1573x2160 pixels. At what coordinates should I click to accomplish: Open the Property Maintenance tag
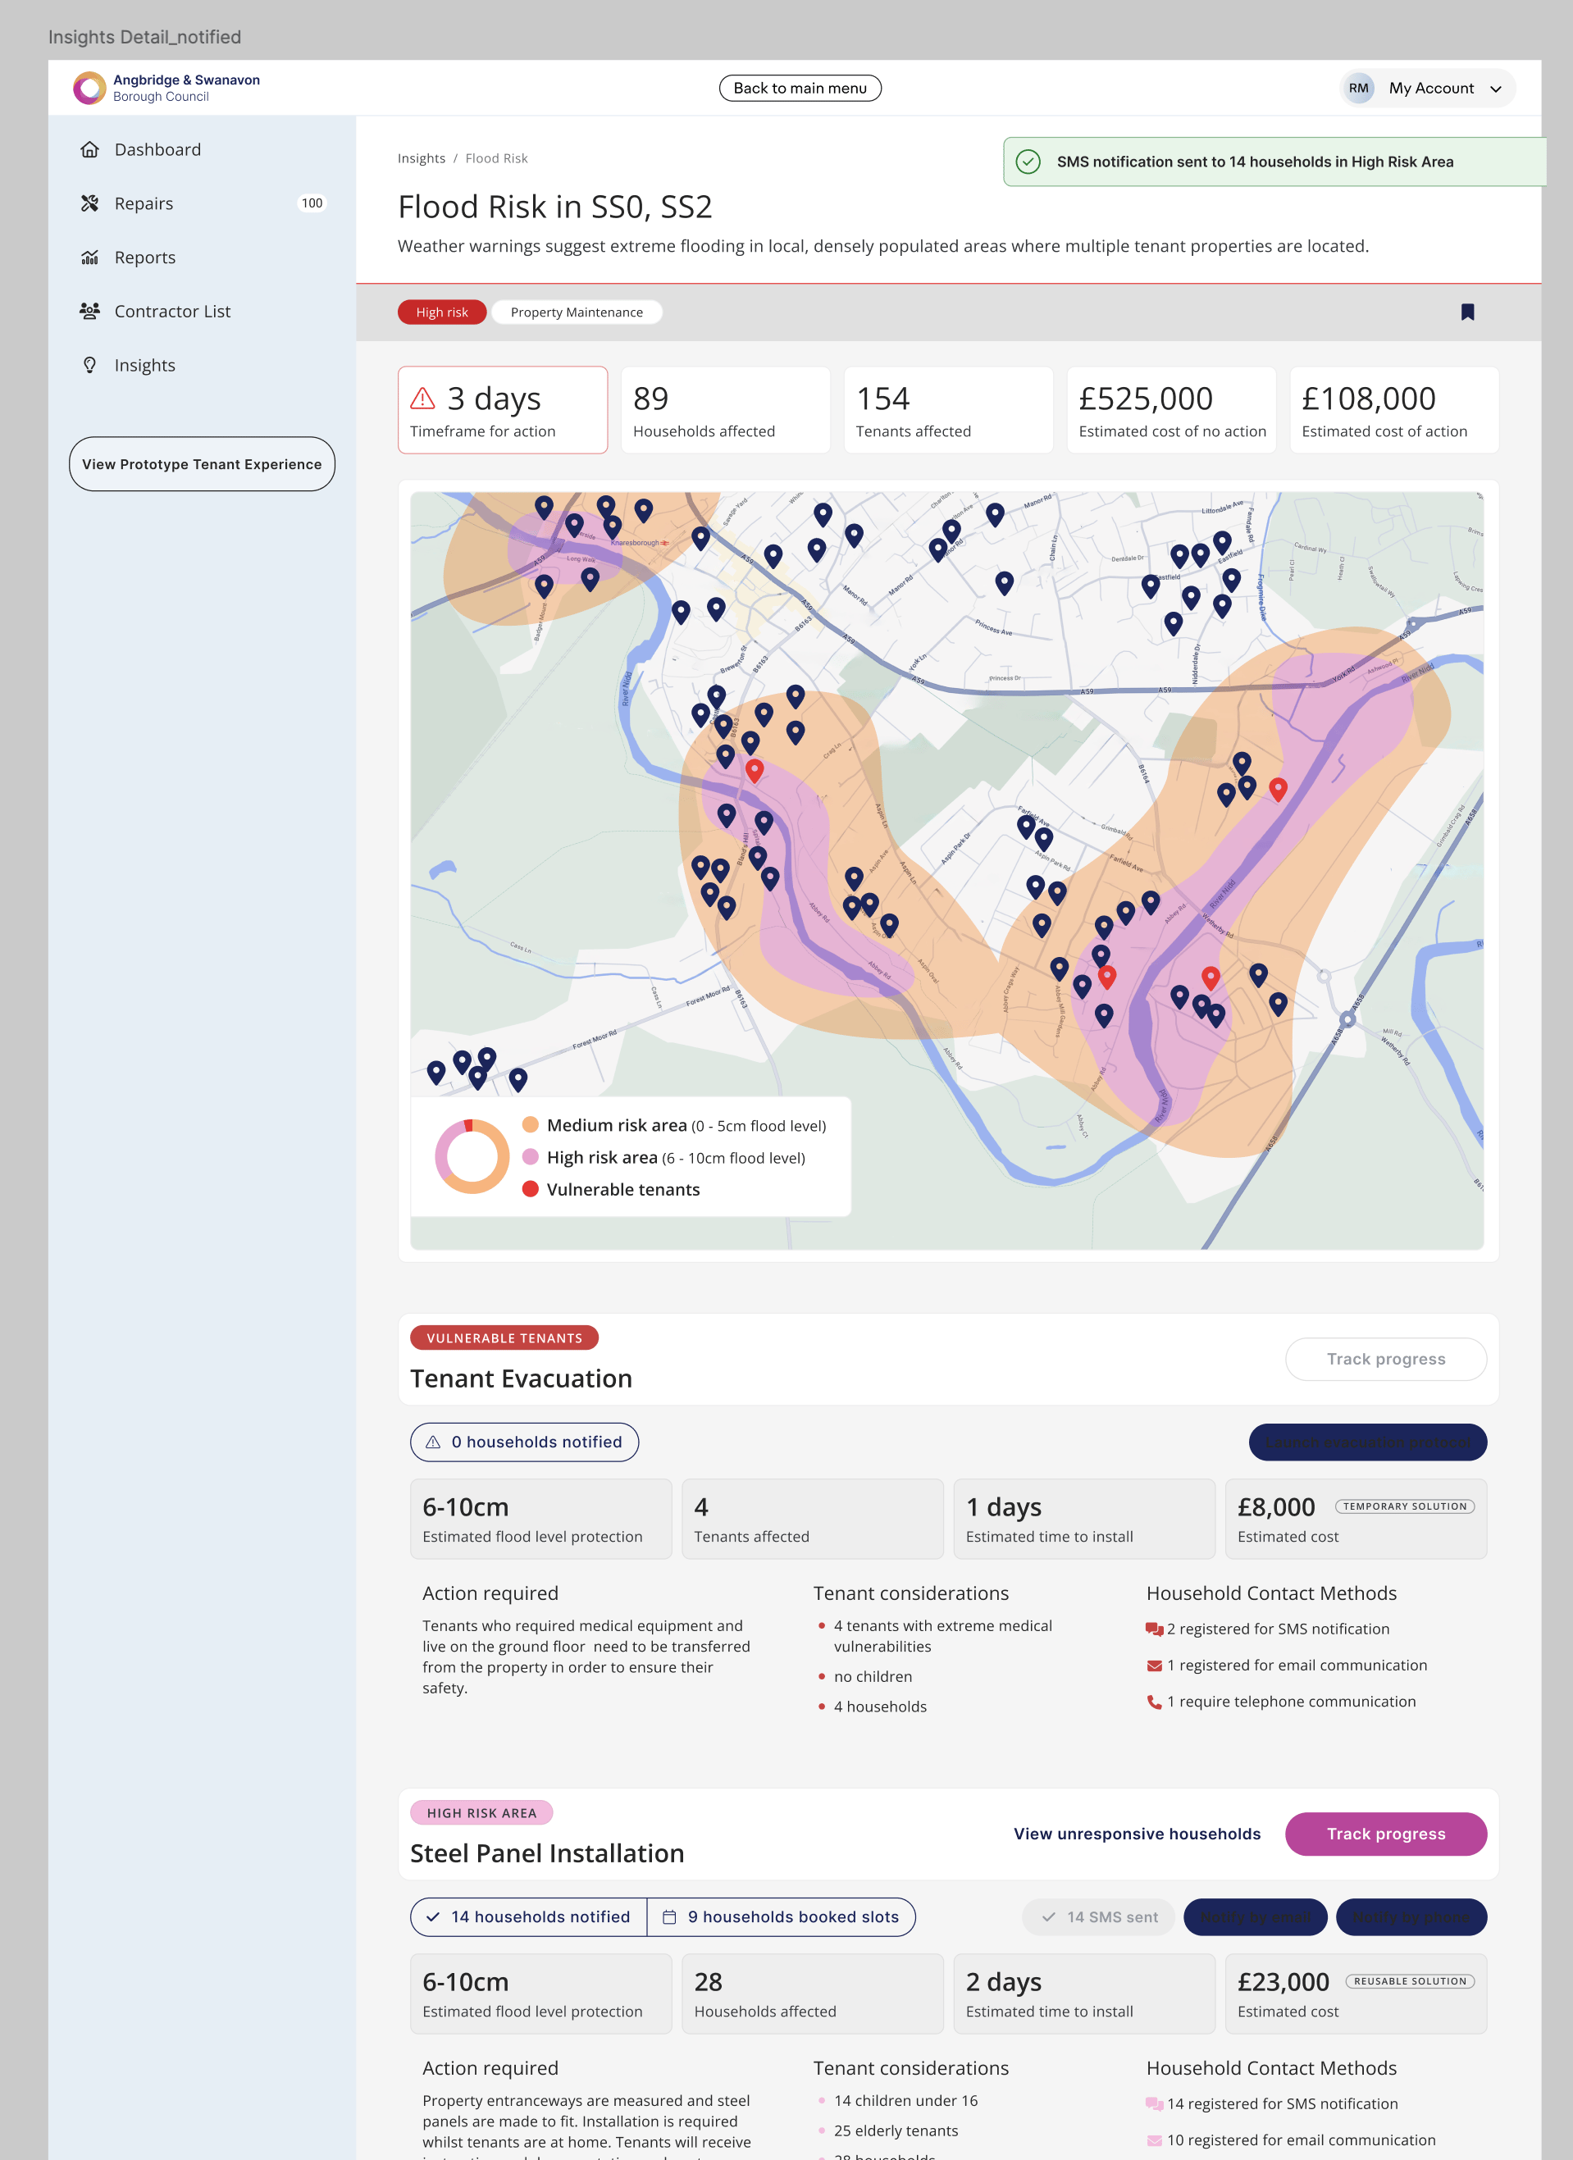(x=577, y=312)
